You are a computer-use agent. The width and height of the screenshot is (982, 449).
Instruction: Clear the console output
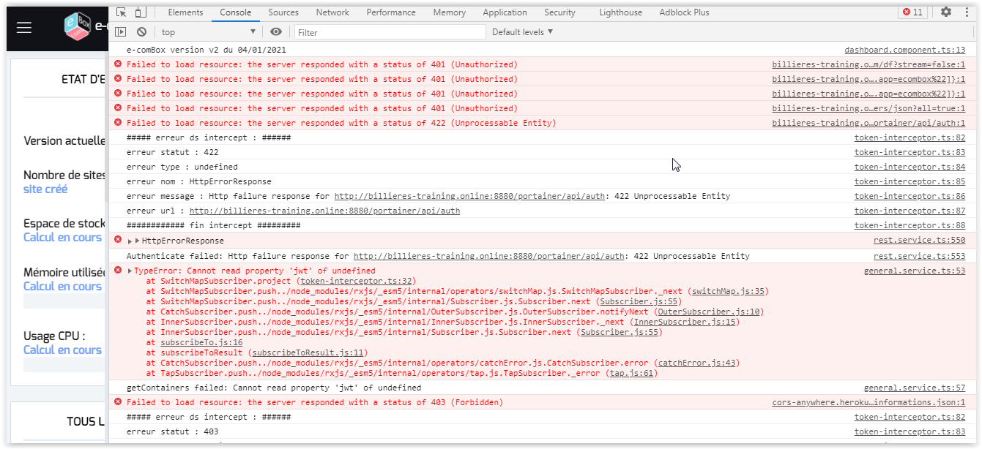point(141,32)
